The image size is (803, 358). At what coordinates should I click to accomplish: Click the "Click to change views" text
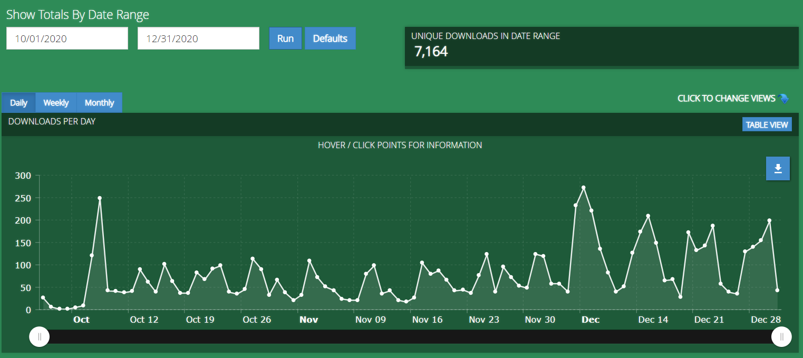(726, 99)
